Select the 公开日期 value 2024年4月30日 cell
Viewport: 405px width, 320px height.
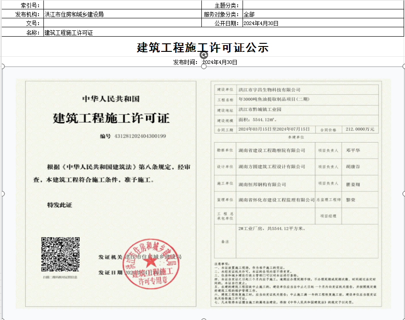point(323,23)
